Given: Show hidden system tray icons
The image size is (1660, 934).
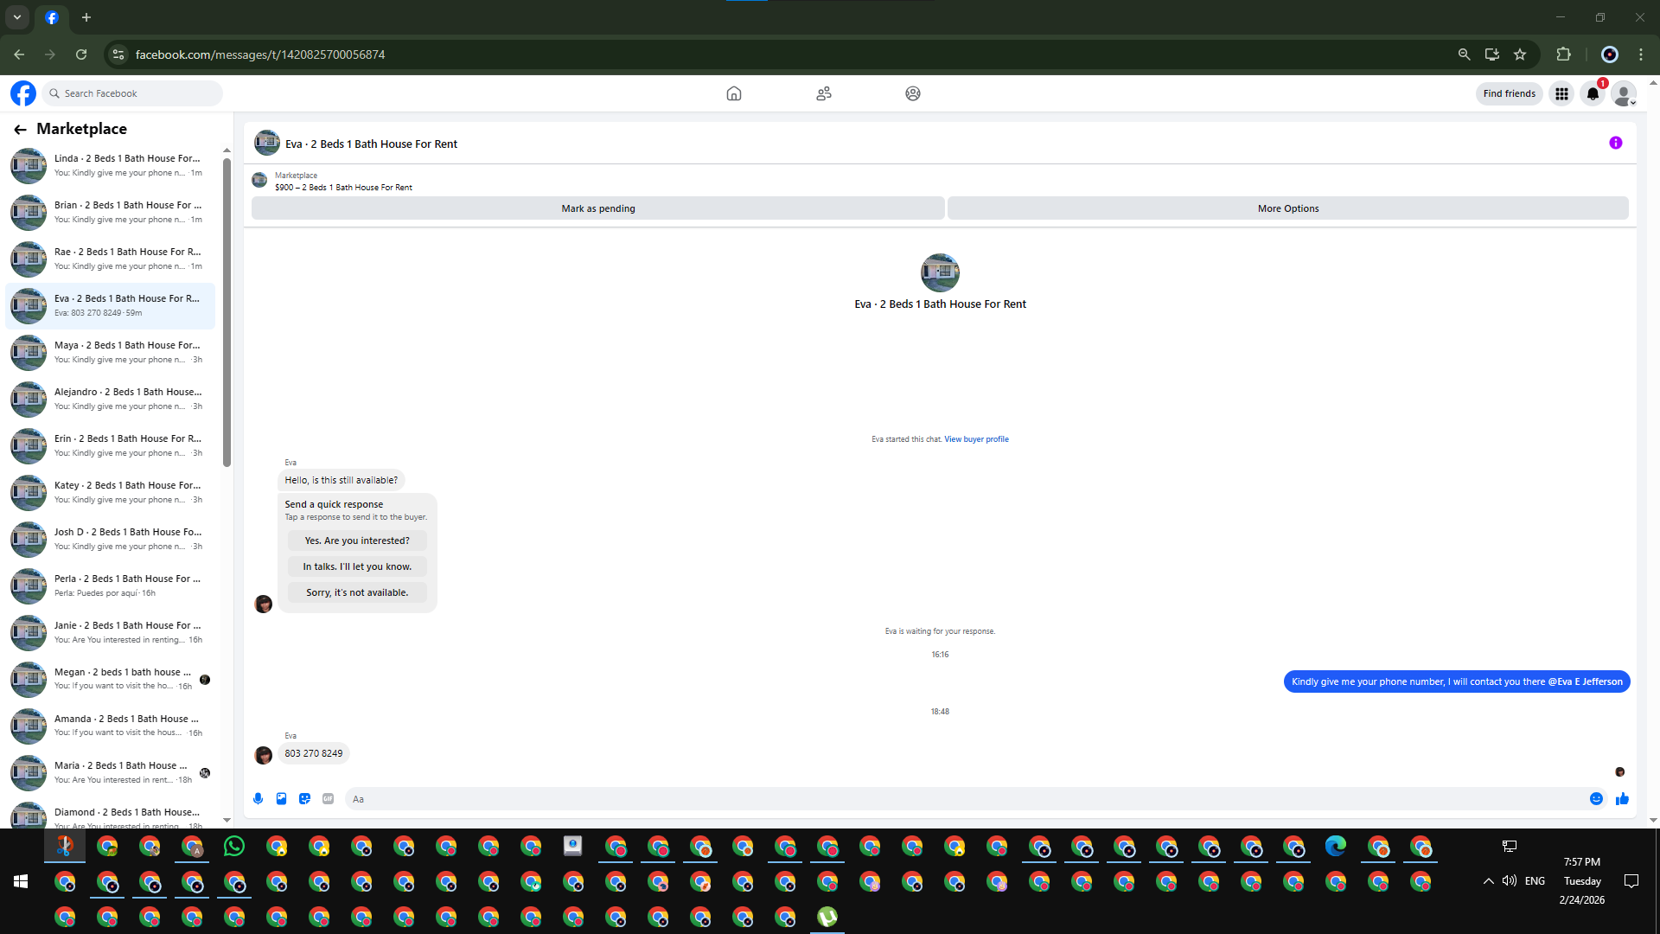Looking at the screenshot, I should [1488, 881].
